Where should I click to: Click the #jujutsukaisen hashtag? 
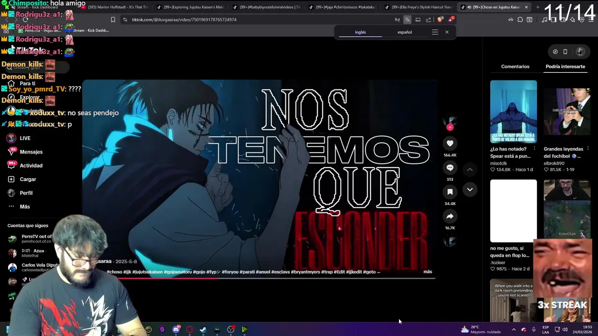click(147, 272)
